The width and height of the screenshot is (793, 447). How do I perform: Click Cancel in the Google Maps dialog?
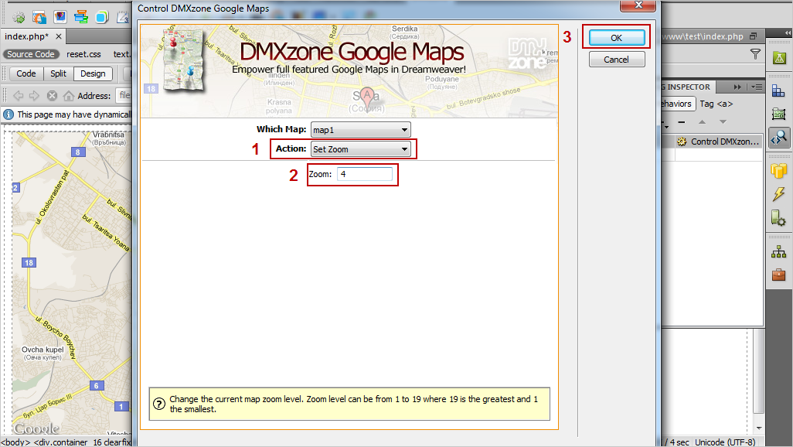point(617,60)
